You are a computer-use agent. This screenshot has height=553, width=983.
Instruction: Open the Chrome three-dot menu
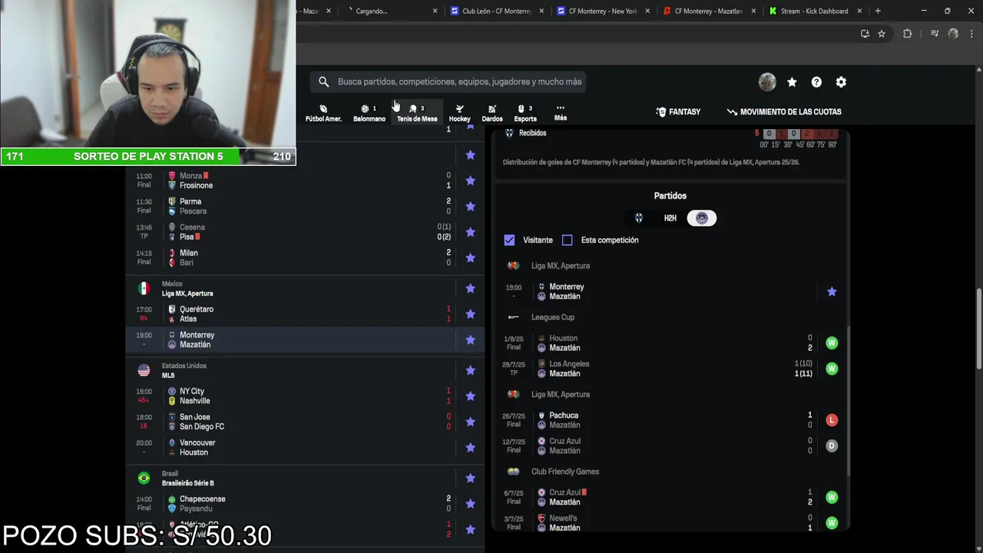pos(971,34)
